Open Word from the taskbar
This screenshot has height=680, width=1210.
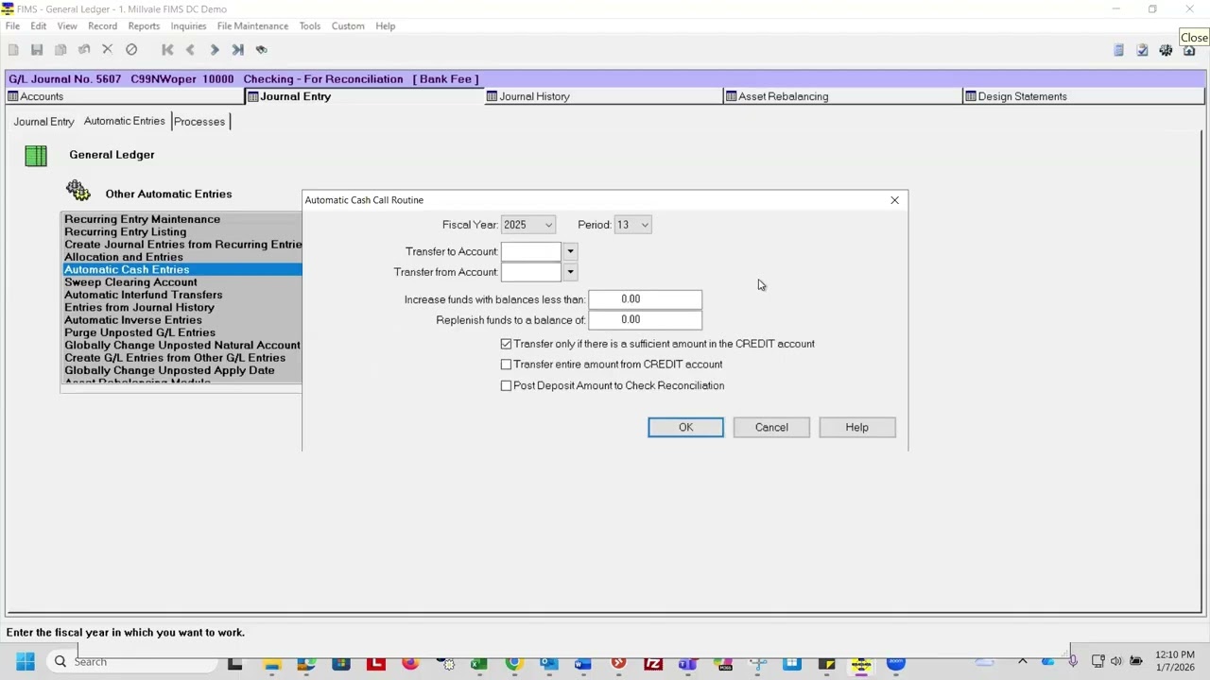pyautogui.click(x=583, y=663)
